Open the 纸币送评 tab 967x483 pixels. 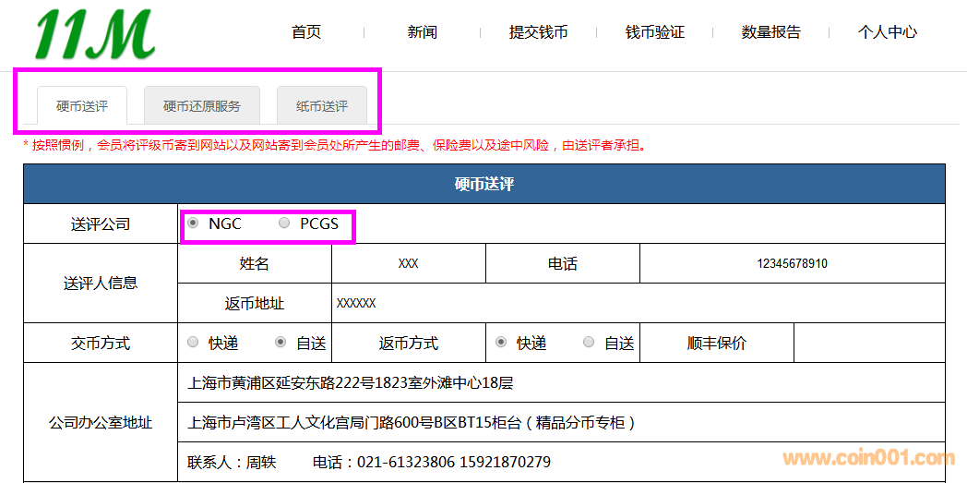coord(322,106)
